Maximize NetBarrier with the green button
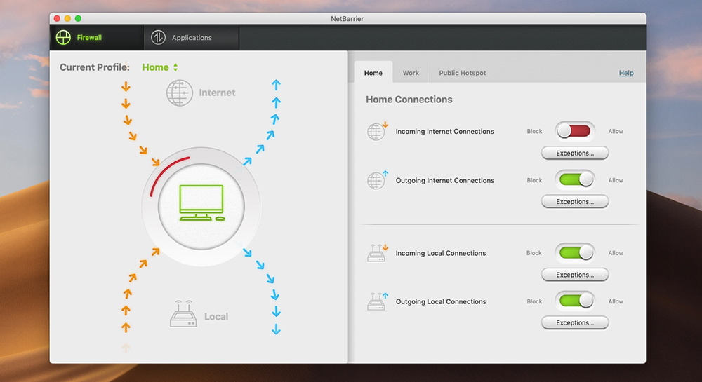Screen dimensions: 702x382 (79, 18)
